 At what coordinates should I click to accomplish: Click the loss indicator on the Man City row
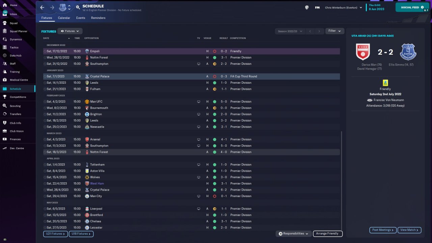215,196
